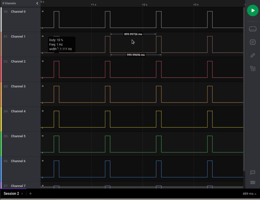Add a new session with plus icon
Image resolution: width=260 pixels, height=200 pixels.
click(x=30, y=194)
